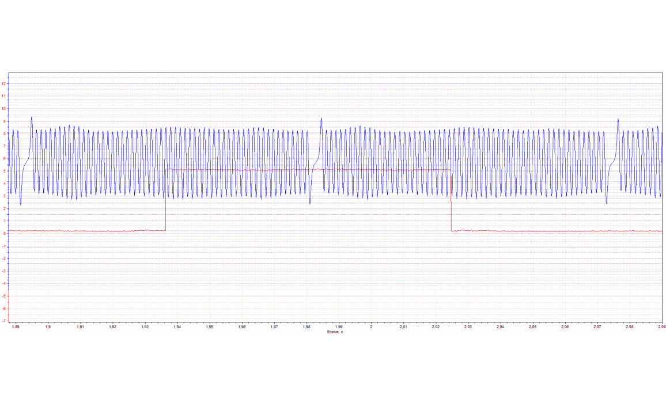Screen dimensions: 666x403
Task: Click the falling edge of the red signal
Action: 451,200
